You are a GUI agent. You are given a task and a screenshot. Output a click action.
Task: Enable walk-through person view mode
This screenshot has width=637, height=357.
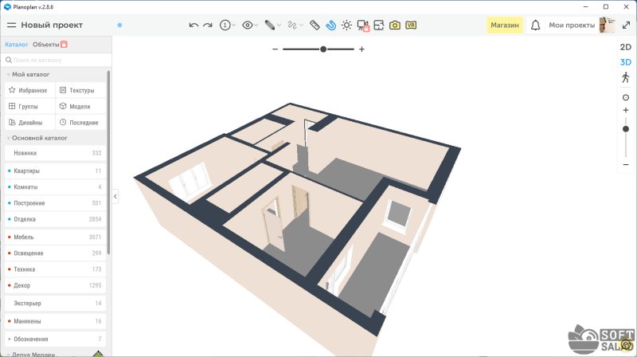pos(625,77)
